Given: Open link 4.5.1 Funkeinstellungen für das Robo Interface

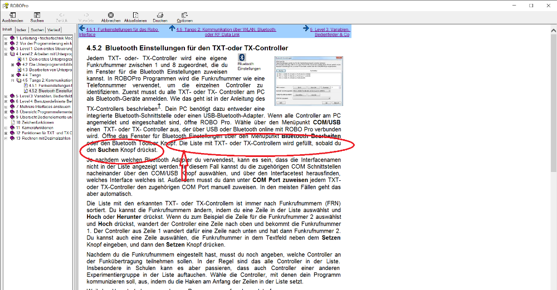Looking at the screenshot, I should [x=119, y=32].
